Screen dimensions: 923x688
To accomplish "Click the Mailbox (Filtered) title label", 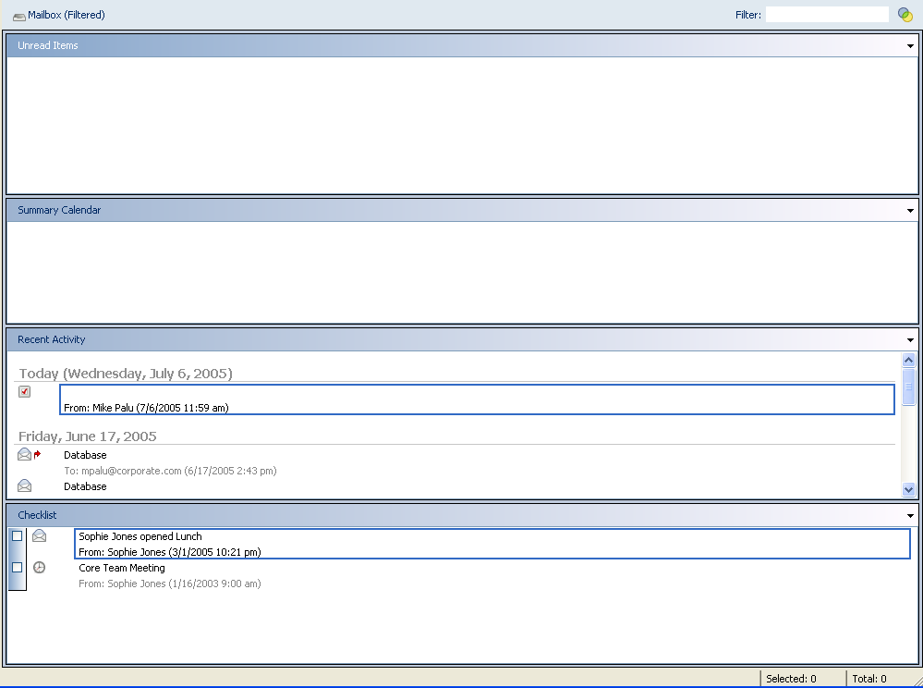I will coord(67,15).
